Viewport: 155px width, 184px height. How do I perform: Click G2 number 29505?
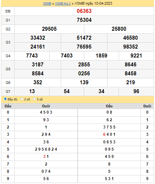click(x=49, y=29)
